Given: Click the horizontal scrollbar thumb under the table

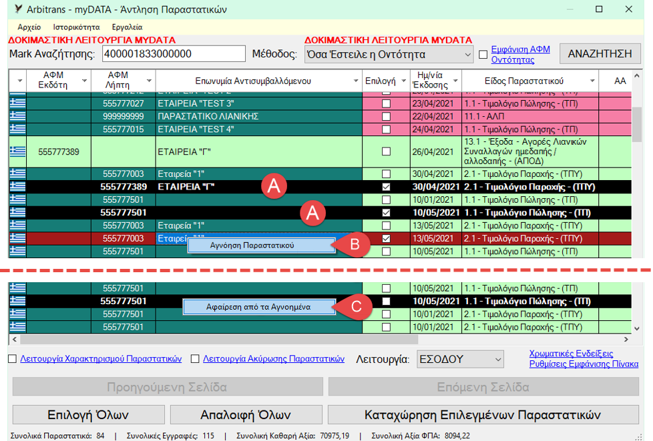Looking at the screenshot, I should 219,340.
